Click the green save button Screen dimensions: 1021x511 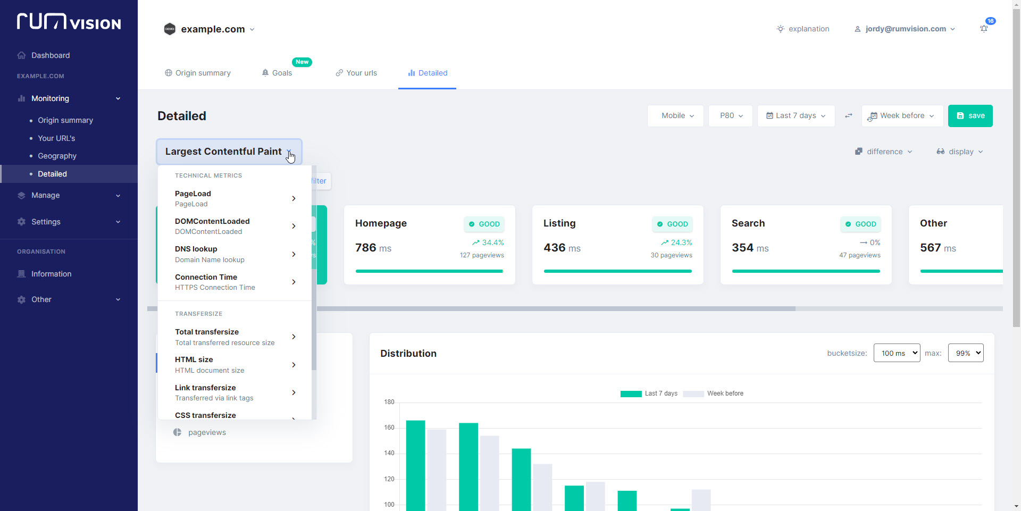tap(970, 116)
